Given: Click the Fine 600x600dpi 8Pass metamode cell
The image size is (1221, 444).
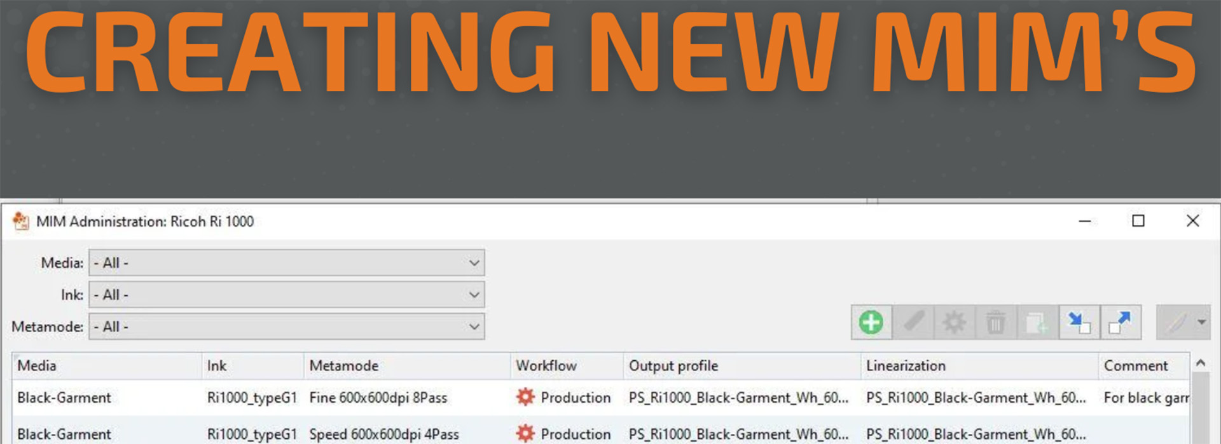Looking at the screenshot, I should 378,398.
